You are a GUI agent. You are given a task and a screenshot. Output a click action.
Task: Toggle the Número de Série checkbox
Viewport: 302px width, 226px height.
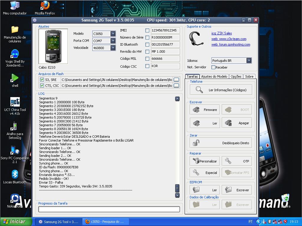tap(147, 37)
